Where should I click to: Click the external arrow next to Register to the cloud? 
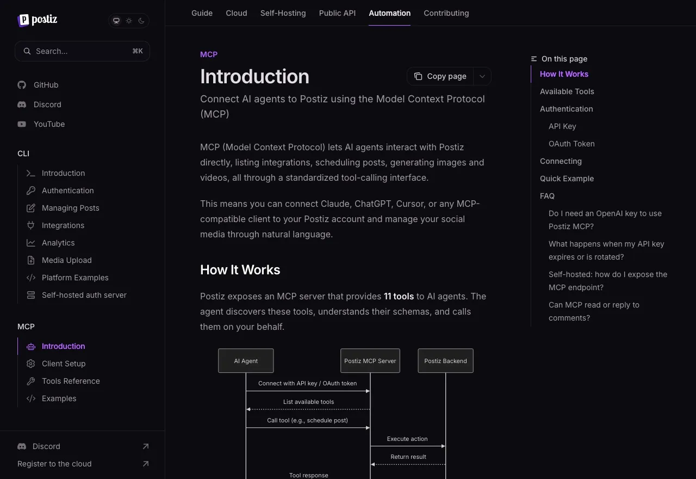145,464
